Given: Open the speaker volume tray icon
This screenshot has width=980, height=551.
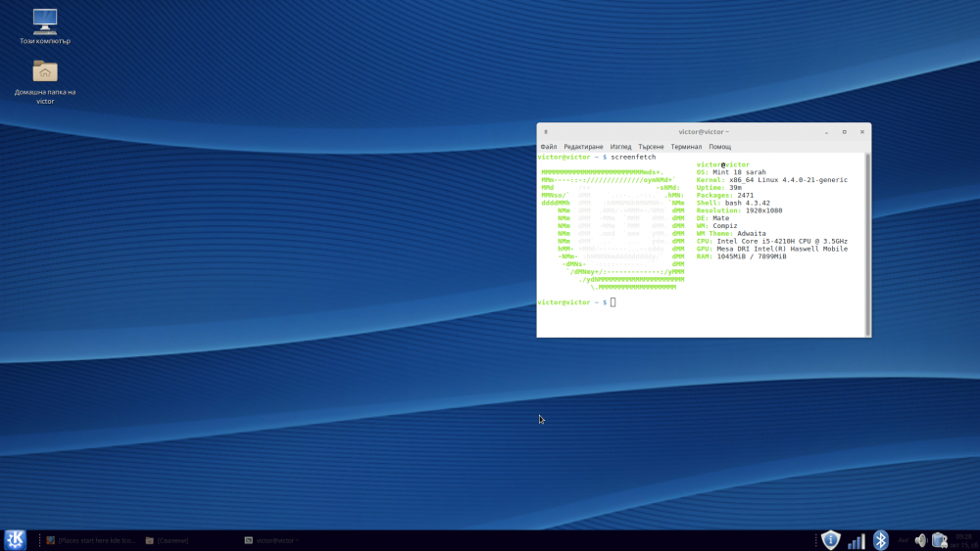Looking at the screenshot, I should pyautogui.click(x=920, y=540).
